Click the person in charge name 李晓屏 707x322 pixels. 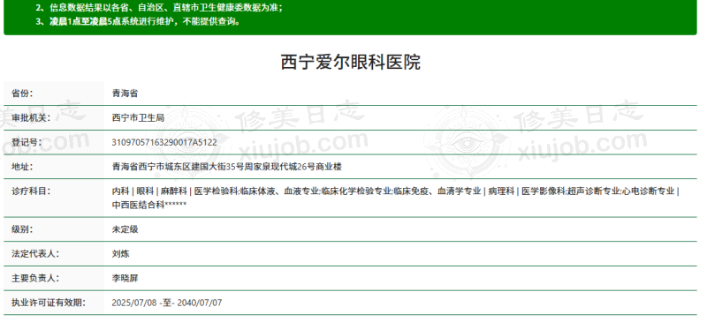click(x=125, y=278)
